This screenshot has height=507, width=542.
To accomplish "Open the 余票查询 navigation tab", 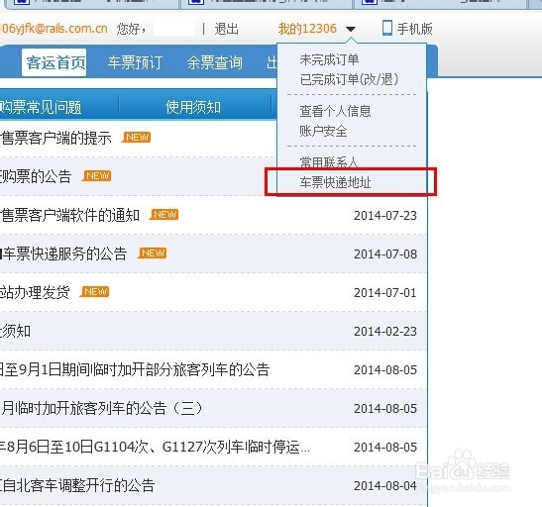I will pos(215,62).
